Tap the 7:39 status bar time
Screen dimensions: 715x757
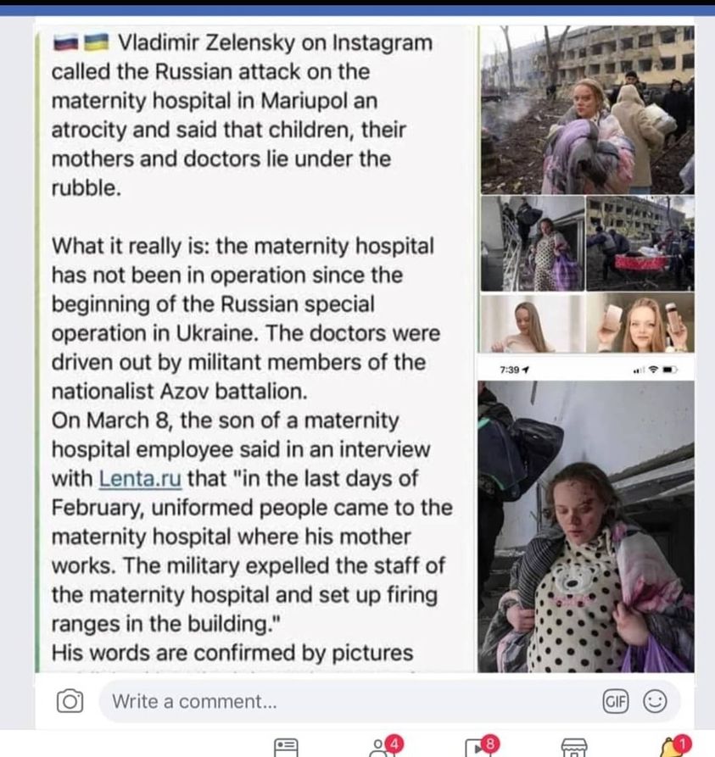tap(509, 370)
